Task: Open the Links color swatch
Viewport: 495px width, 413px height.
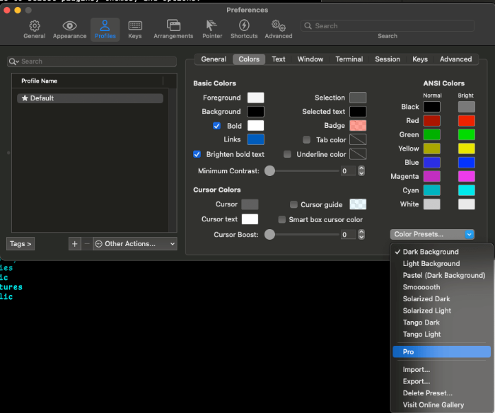Action: pos(256,139)
